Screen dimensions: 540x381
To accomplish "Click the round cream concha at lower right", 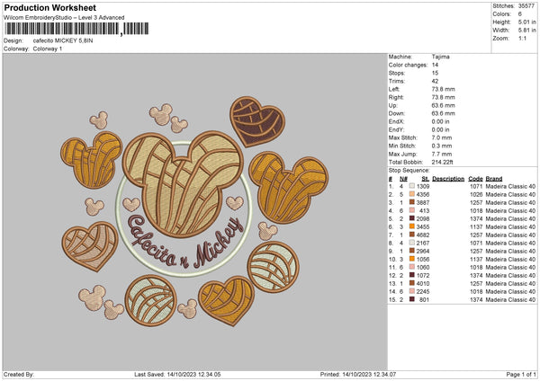I will click(x=273, y=267).
